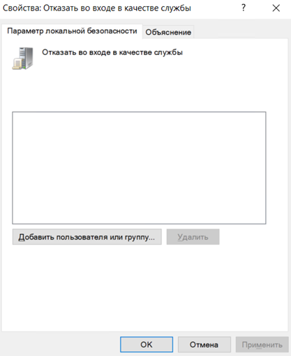The width and height of the screenshot is (291, 356).
Task: Switch to the Объяснение tab
Action: [168, 32]
